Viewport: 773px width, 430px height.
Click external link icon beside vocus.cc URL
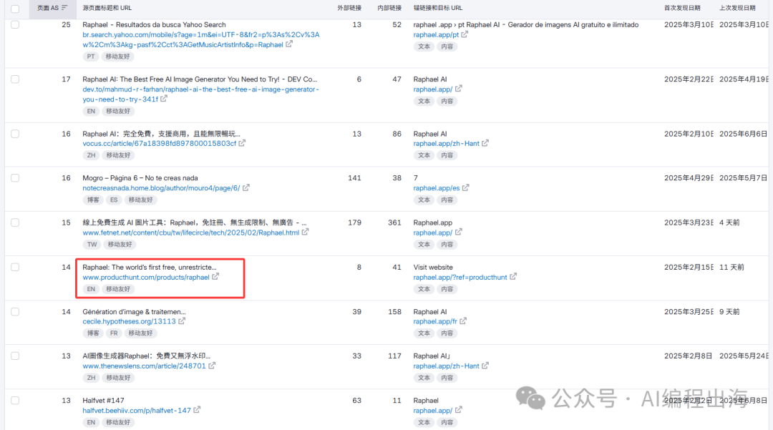pyautogui.click(x=242, y=143)
